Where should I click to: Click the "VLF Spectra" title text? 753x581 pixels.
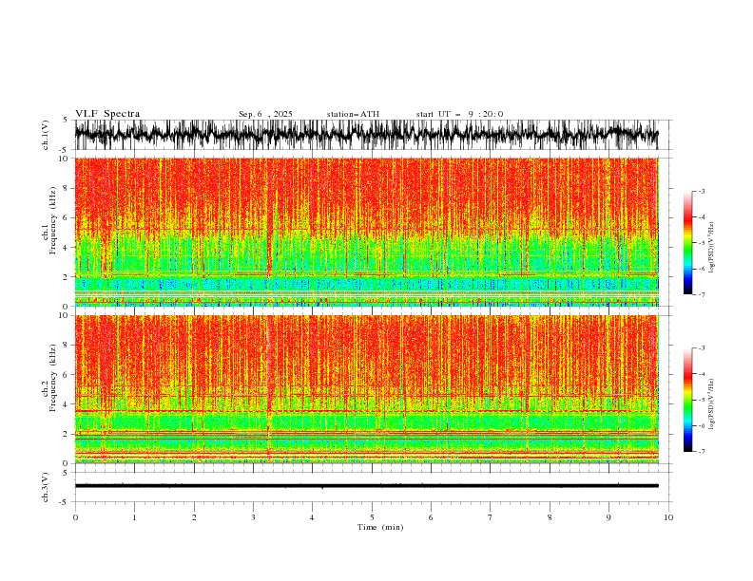tap(107, 114)
